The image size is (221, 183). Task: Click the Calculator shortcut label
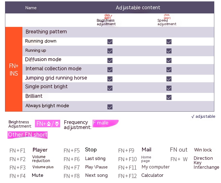point(152,175)
